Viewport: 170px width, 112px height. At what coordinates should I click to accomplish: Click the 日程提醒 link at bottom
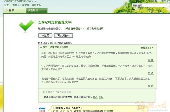[109, 111]
